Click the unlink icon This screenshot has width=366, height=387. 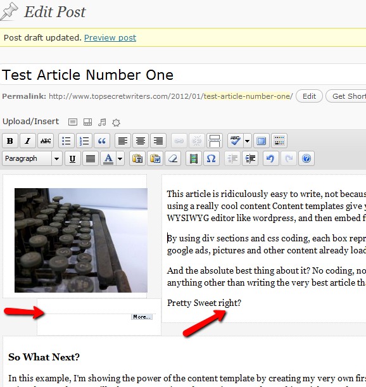197,141
